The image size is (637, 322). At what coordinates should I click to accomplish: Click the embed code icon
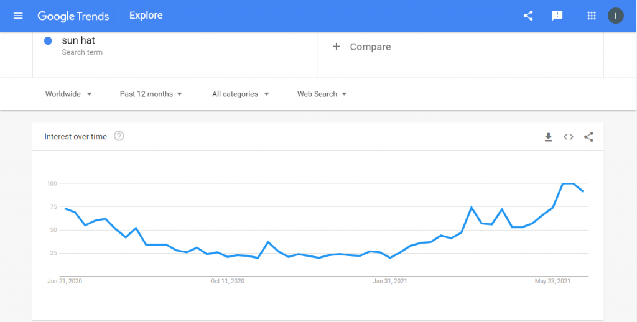[569, 137]
